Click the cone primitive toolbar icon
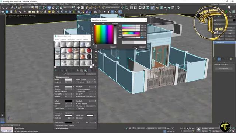The image size is (236, 133). pos(45,12)
